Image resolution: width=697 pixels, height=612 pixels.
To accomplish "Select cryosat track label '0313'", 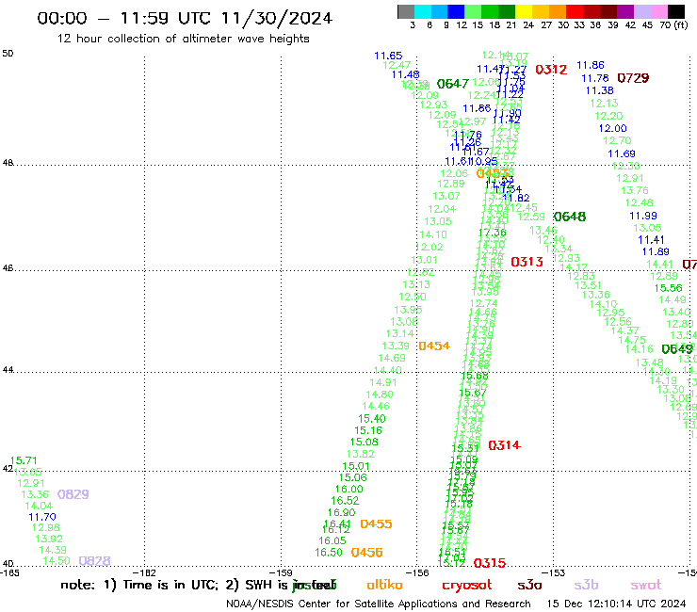I will [x=527, y=262].
